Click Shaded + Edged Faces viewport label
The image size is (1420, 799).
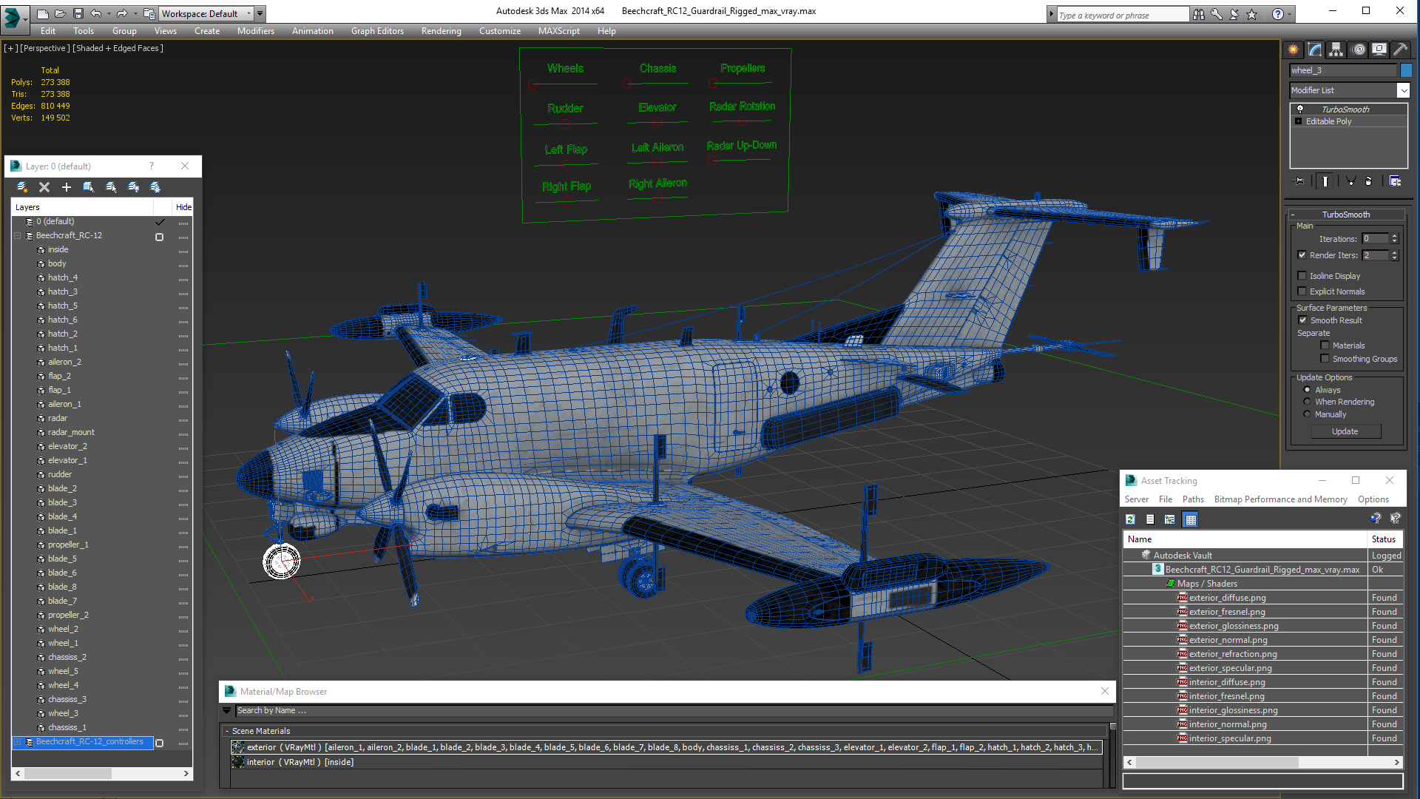click(x=118, y=48)
